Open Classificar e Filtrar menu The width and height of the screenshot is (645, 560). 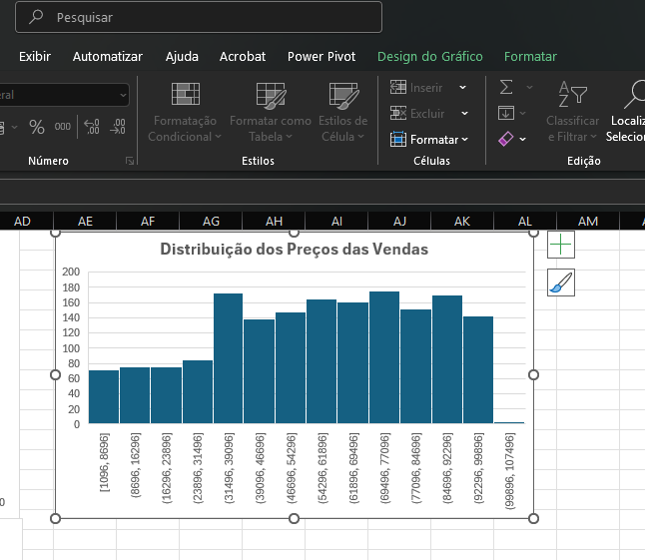(x=572, y=112)
